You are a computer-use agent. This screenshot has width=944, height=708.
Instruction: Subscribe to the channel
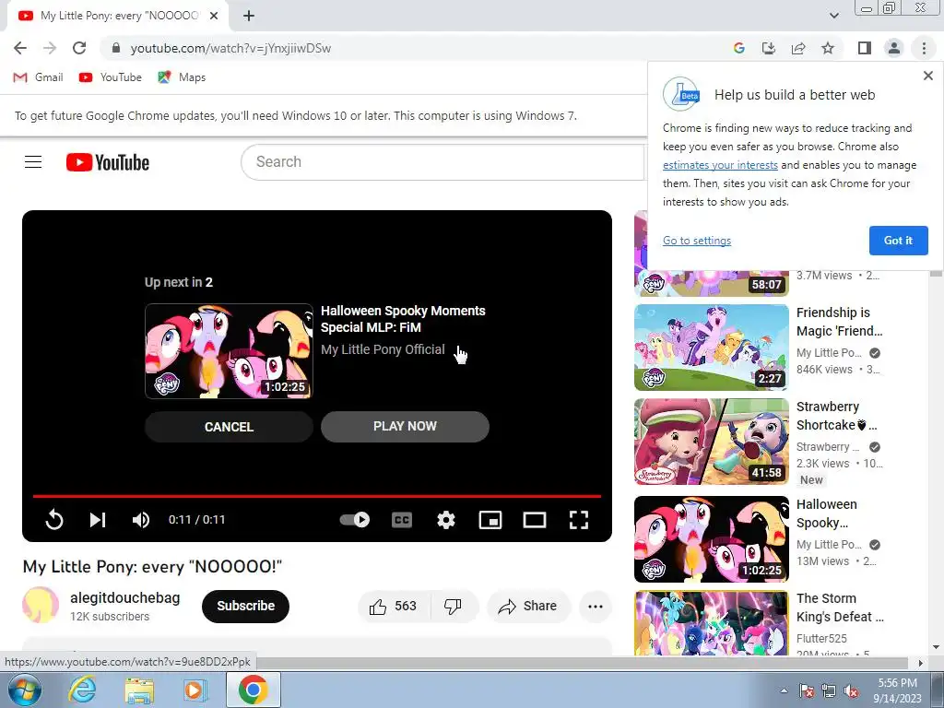click(245, 607)
